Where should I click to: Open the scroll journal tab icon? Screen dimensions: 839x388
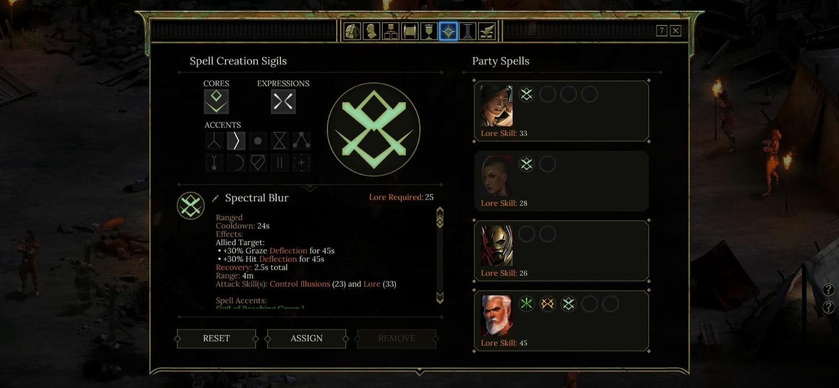tap(410, 31)
